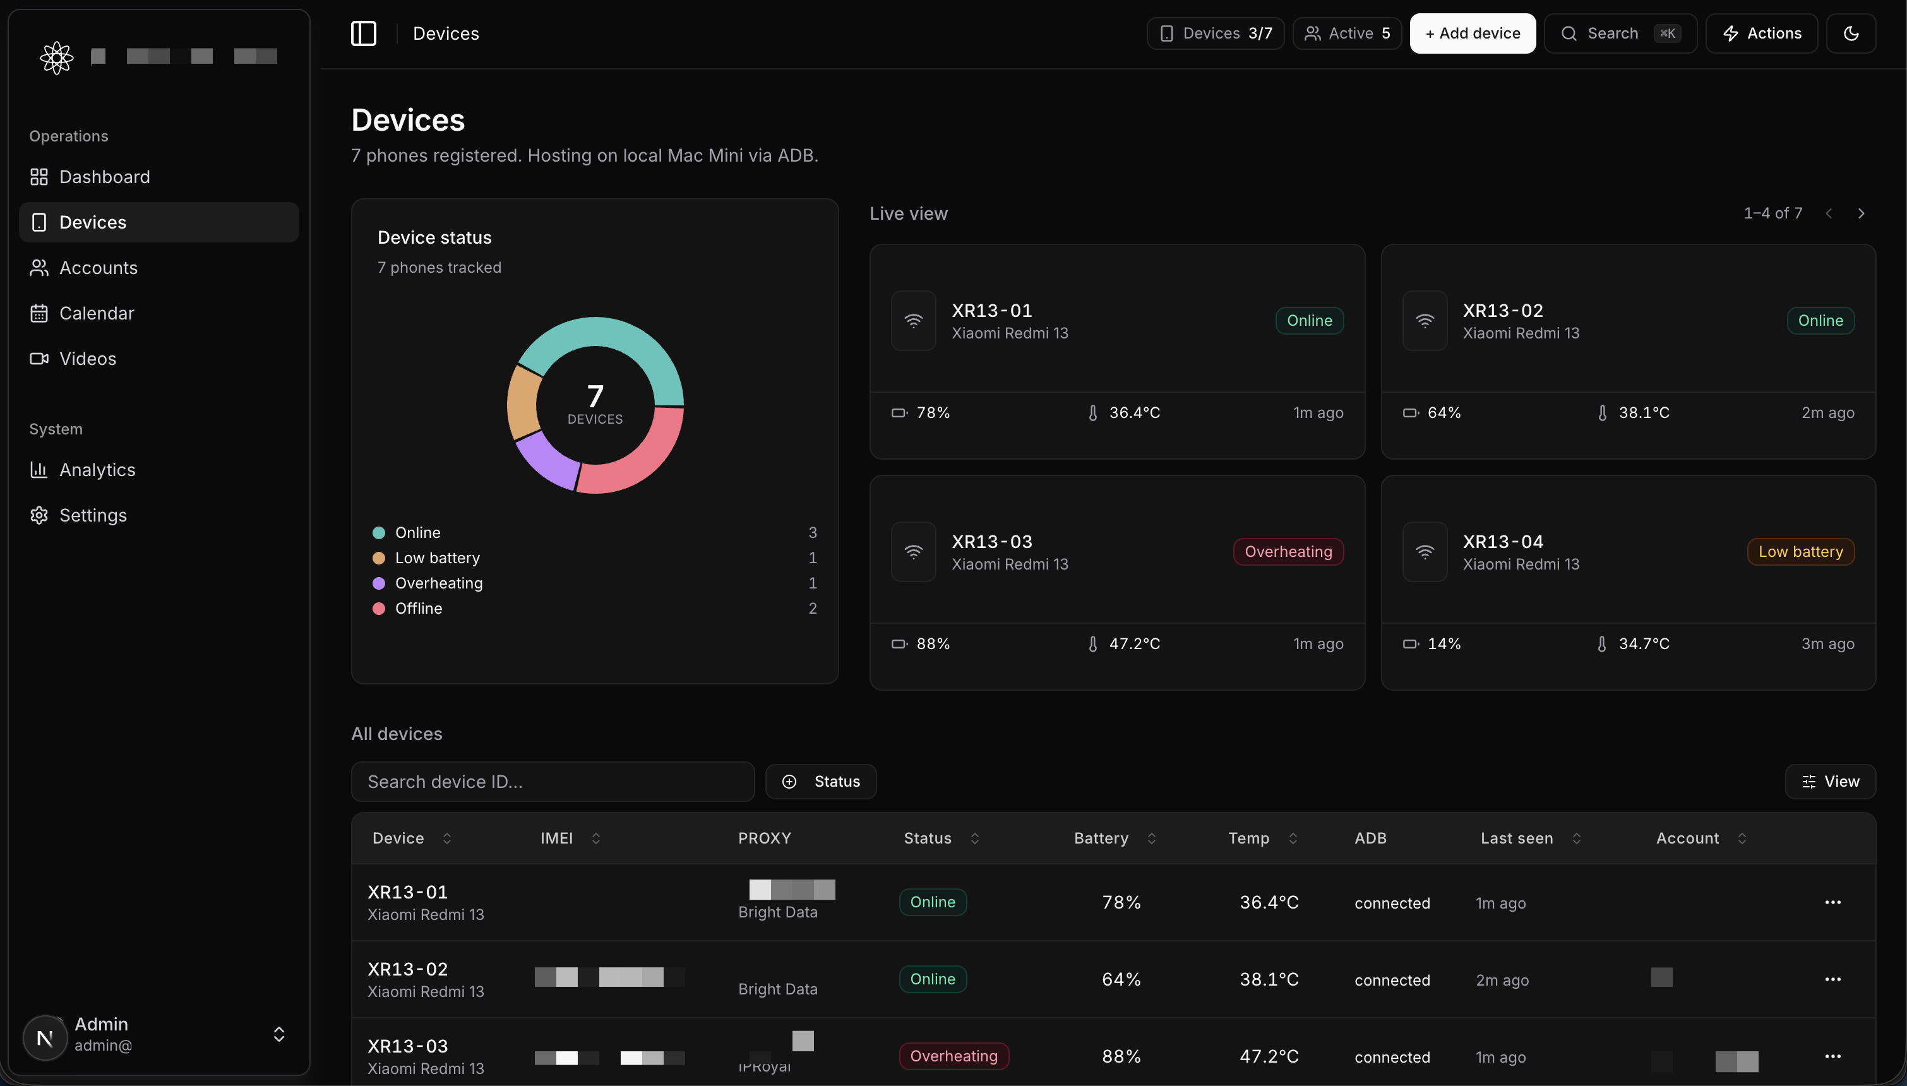Focus the Search device ID field
This screenshot has width=1907, height=1086.
coord(553,782)
